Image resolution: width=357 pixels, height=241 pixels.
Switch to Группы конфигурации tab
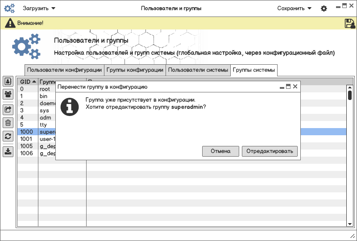tap(135, 70)
